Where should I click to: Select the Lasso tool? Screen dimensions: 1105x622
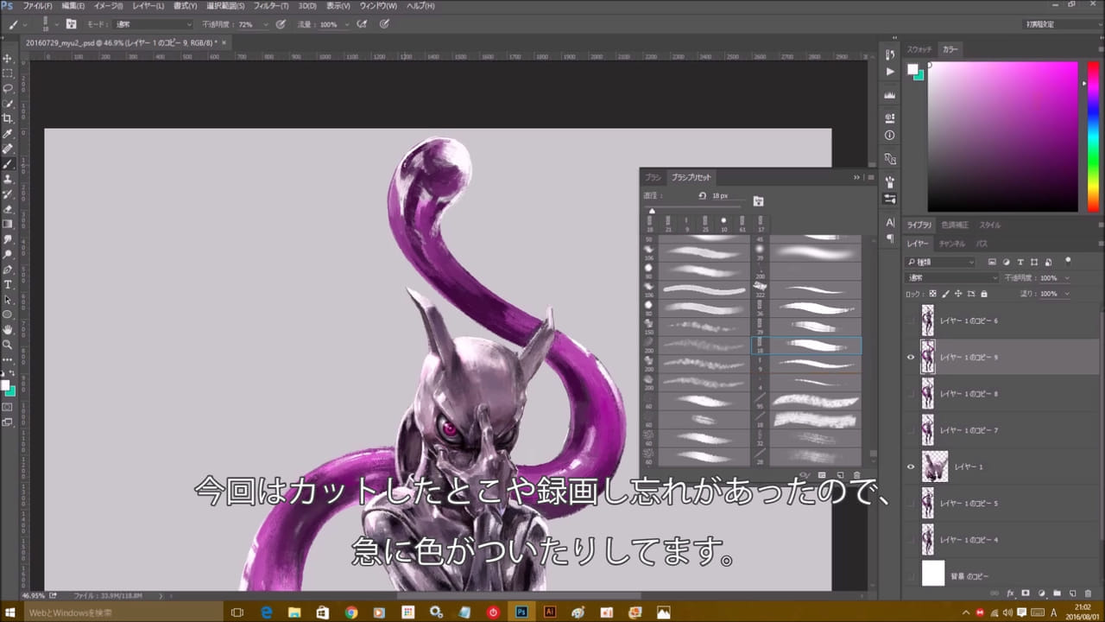8,88
